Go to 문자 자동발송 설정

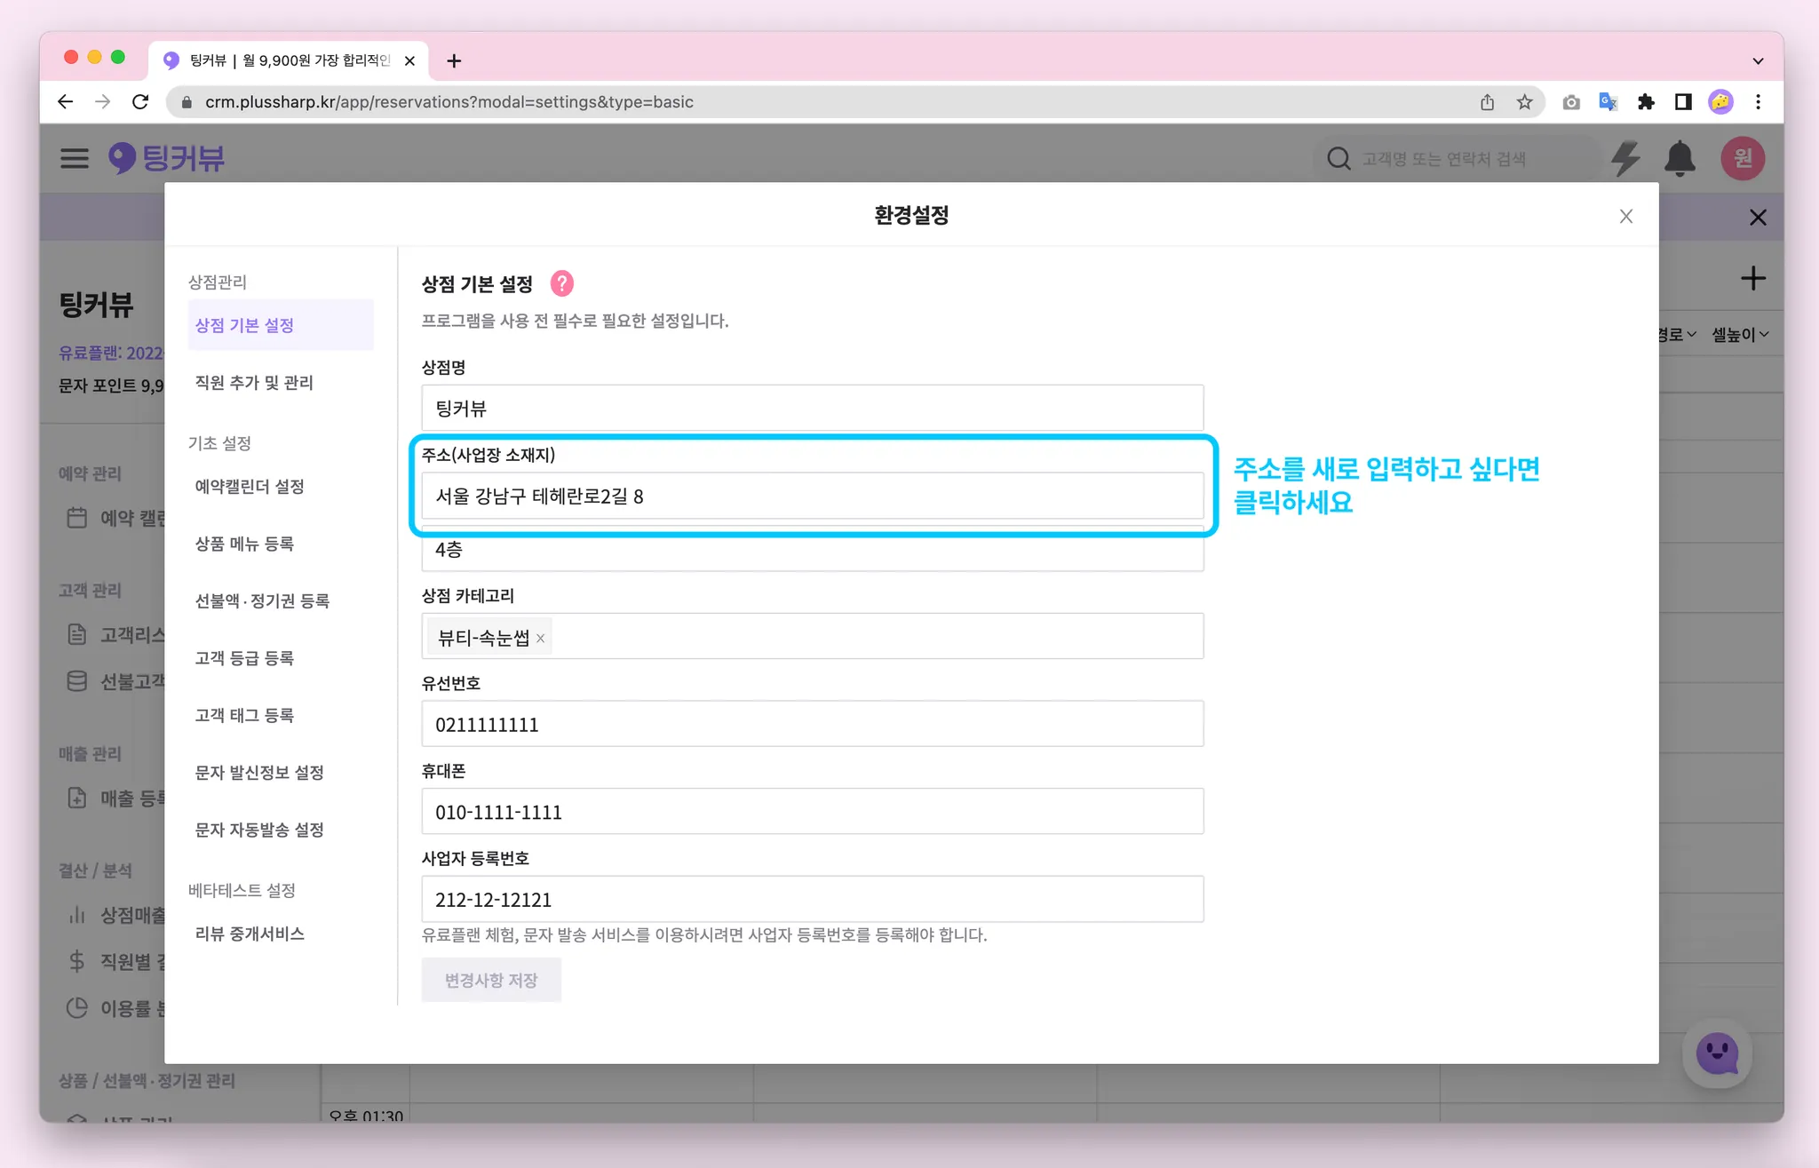[259, 830]
